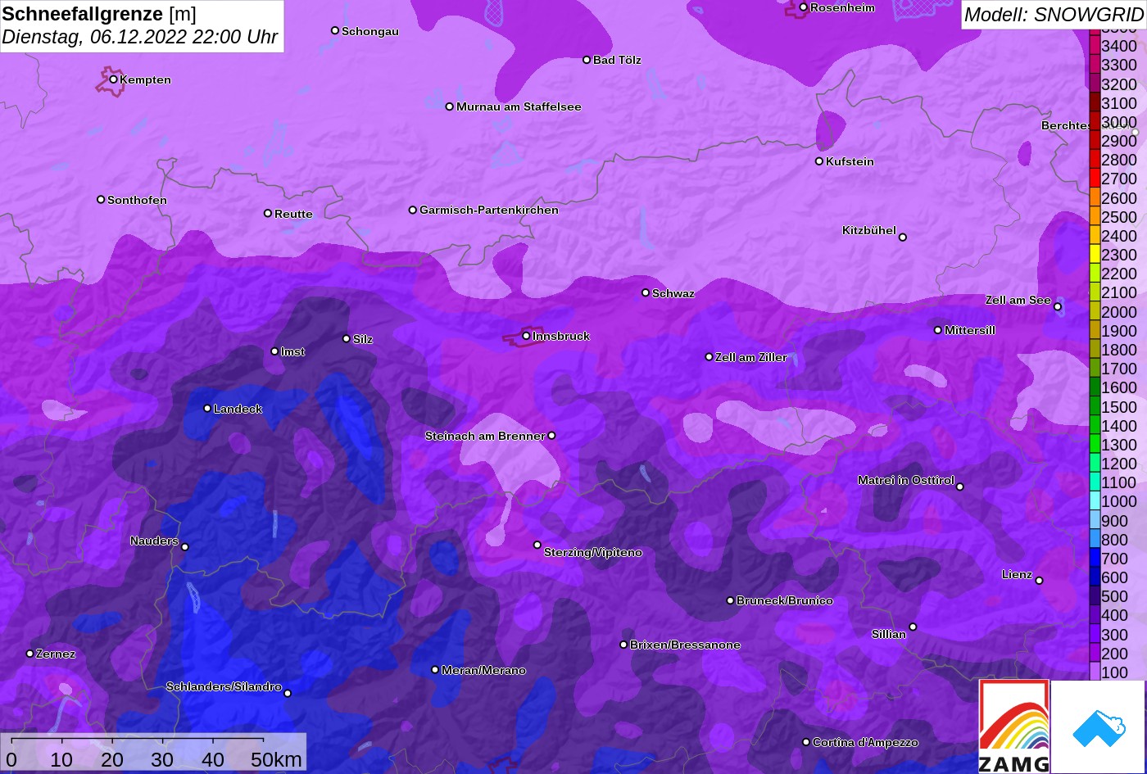The height and width of the screenshot is (774, 1147).
Task: Click the date Dienstag, 06.12.2022 22:00 Uhr
Action: pos(140,37)
